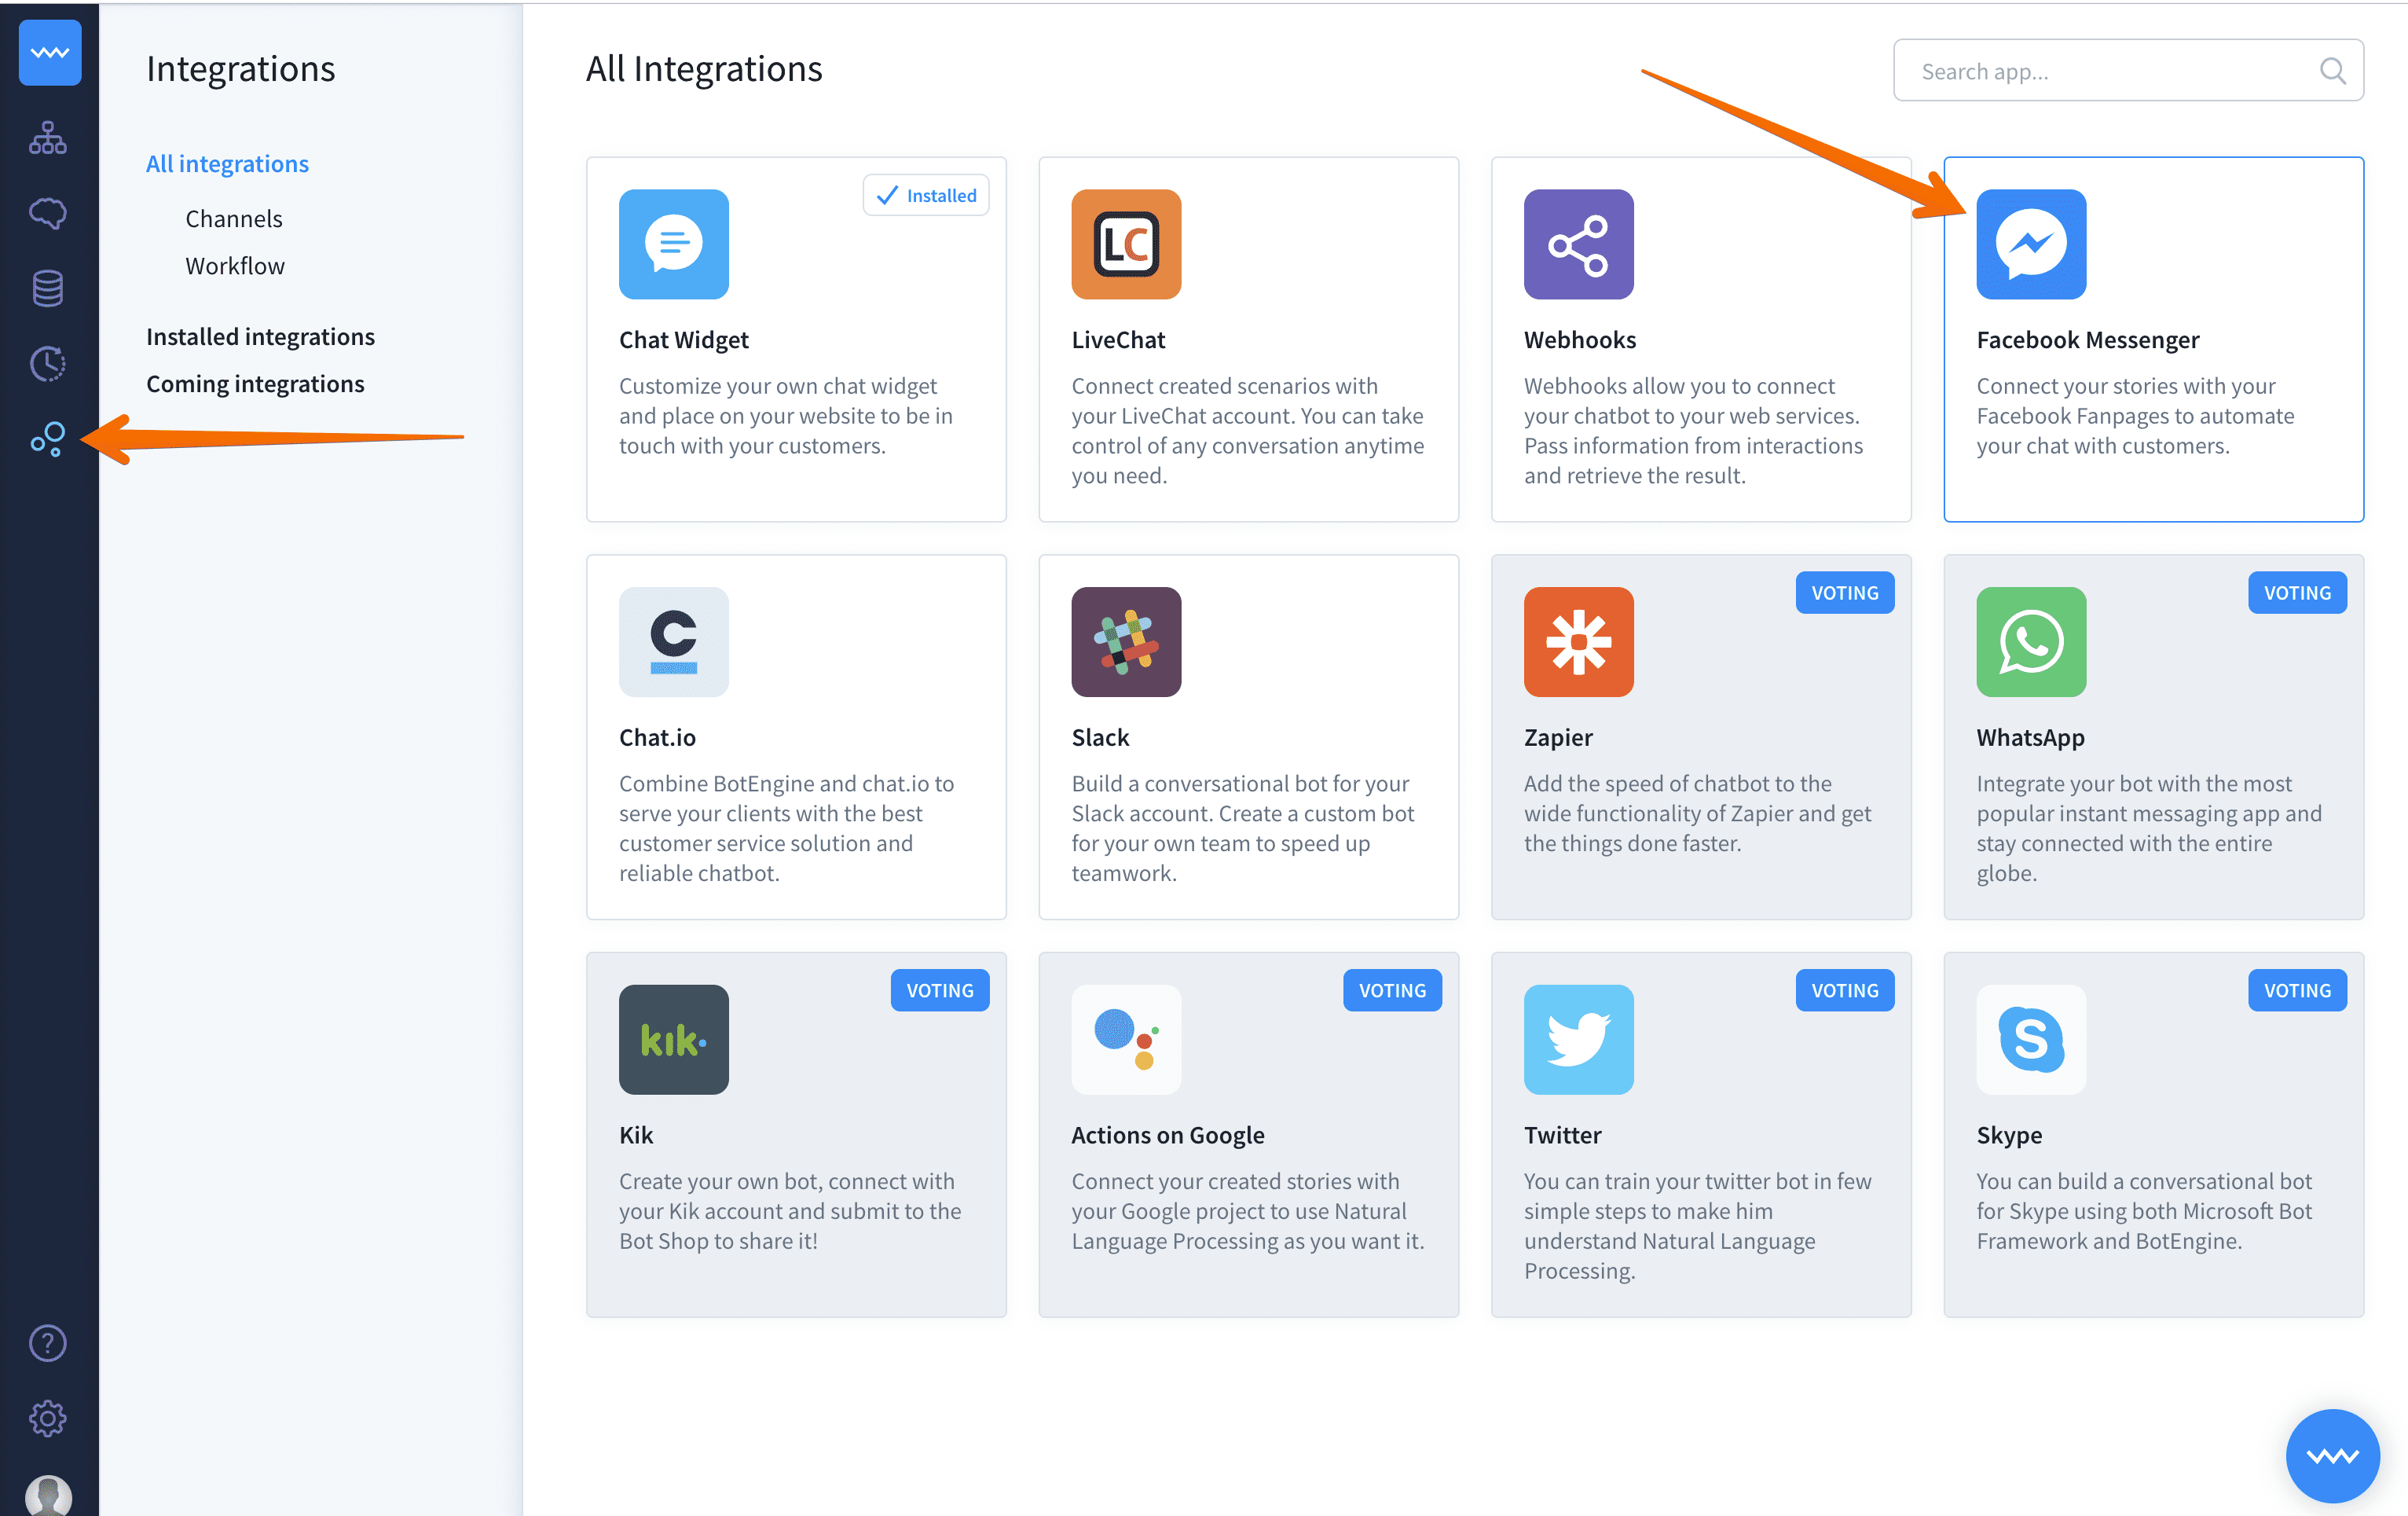The height and width of the screenshot is (1516, 2408).
Task: Open Coming integrations section
Action: click(255, 384)
